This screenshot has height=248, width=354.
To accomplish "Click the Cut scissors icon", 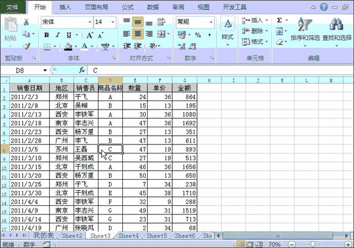I will click(26, 22).
